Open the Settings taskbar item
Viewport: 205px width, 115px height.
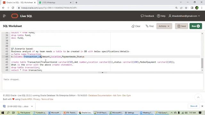[130, 113]
